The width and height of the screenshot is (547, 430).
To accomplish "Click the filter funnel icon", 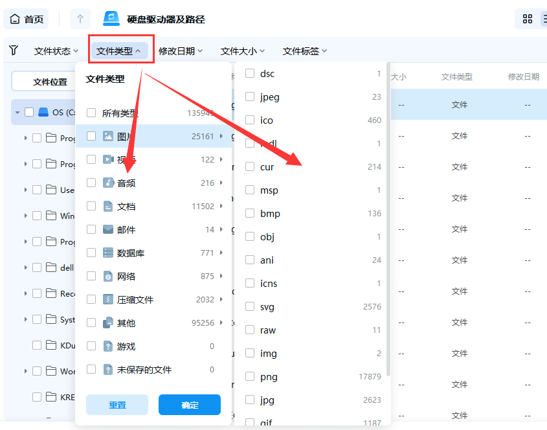I will tap(13, 50).
